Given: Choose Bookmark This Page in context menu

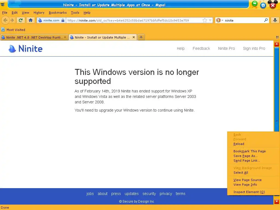Looking at the screenshot, I should pyautogui.click(x=253, y=151).
